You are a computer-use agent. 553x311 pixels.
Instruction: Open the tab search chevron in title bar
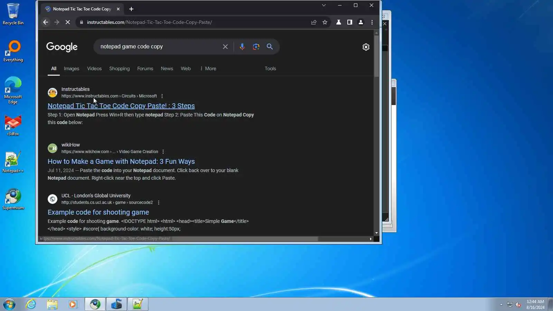[324, 5]
